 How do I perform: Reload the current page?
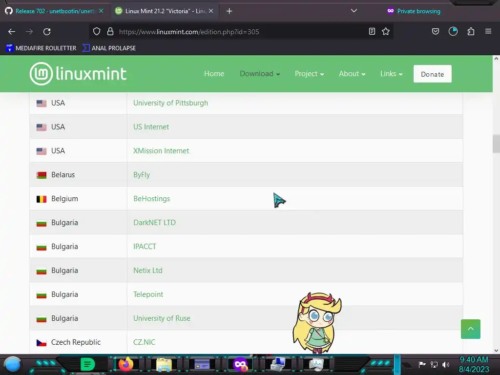(47, 32)
